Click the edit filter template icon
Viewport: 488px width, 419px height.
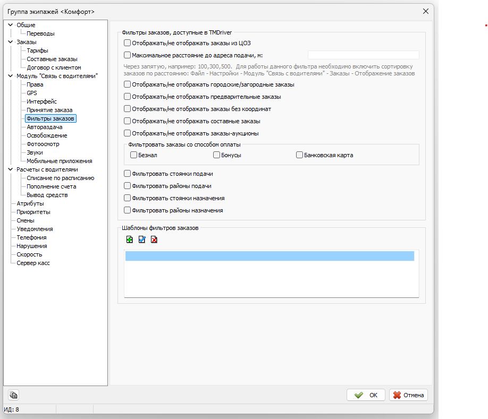141,240
